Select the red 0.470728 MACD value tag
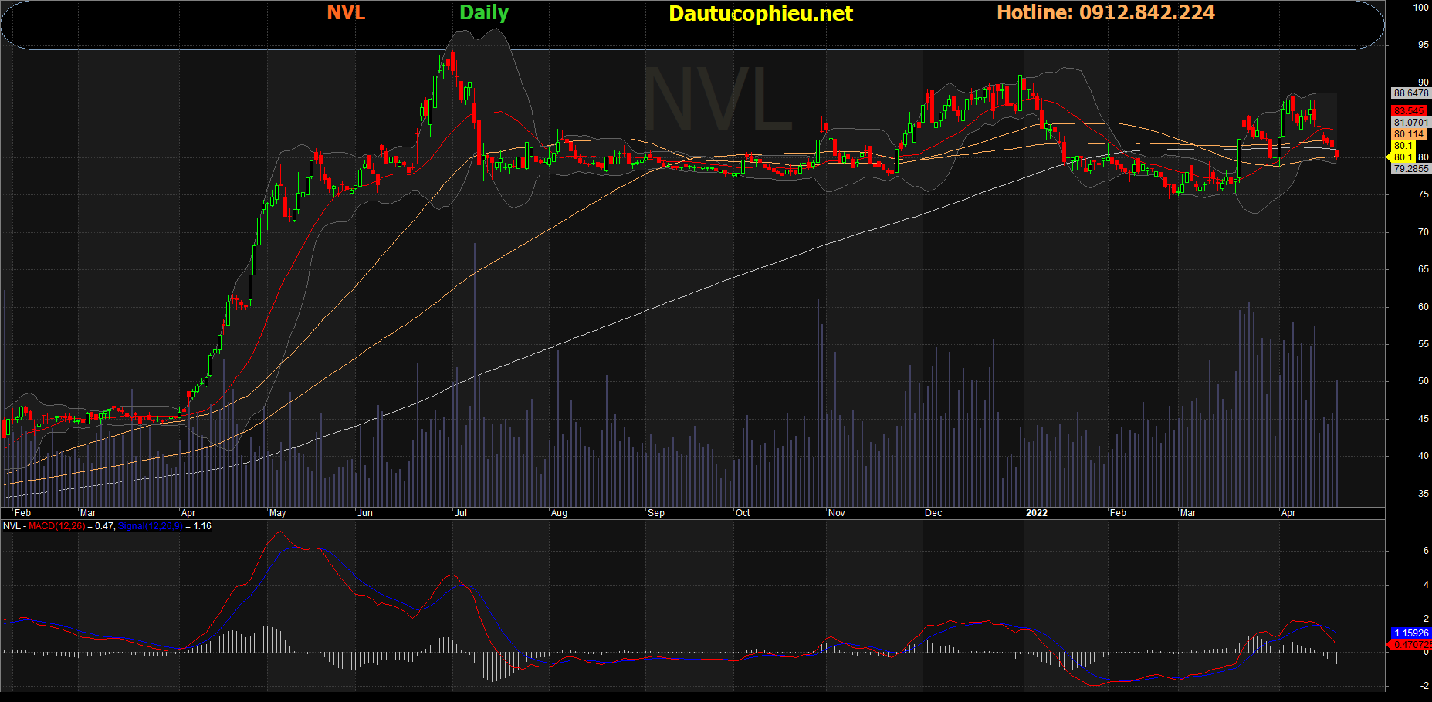The image size is (1432, 702). coord(1412,645)
